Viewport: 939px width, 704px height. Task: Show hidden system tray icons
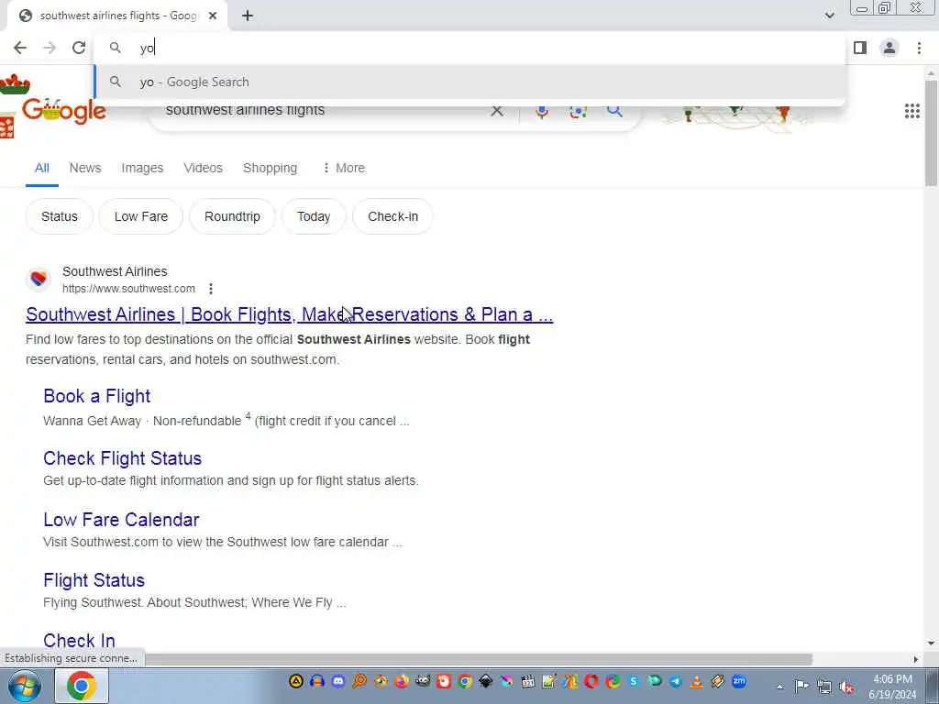779,687
